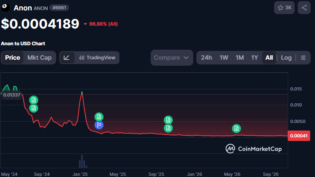Click the ANON ticker symbol text
Viewport: 315px width, 177px height.
(41, 8)
